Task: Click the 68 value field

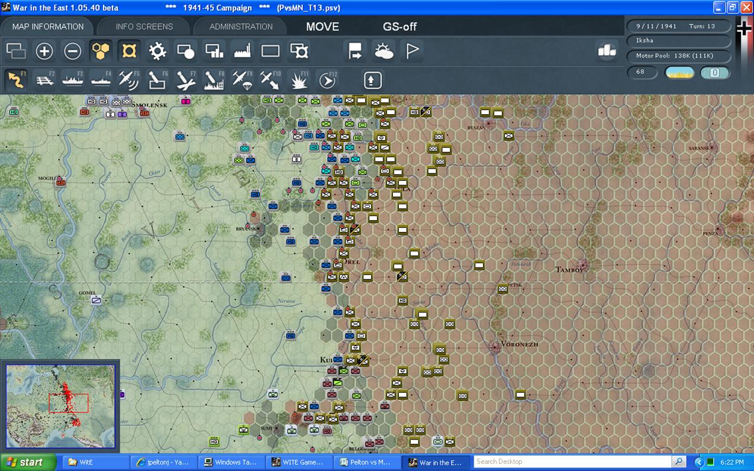Action: (x=642, y=72)
